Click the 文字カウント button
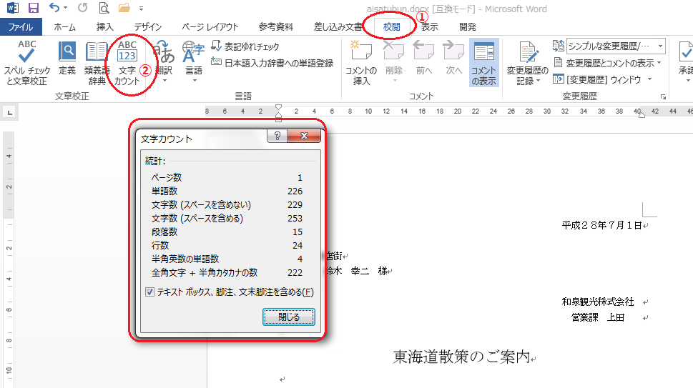The width and height of the screenshot is (693, 388). pyautogui.click(x=127, y=63)
